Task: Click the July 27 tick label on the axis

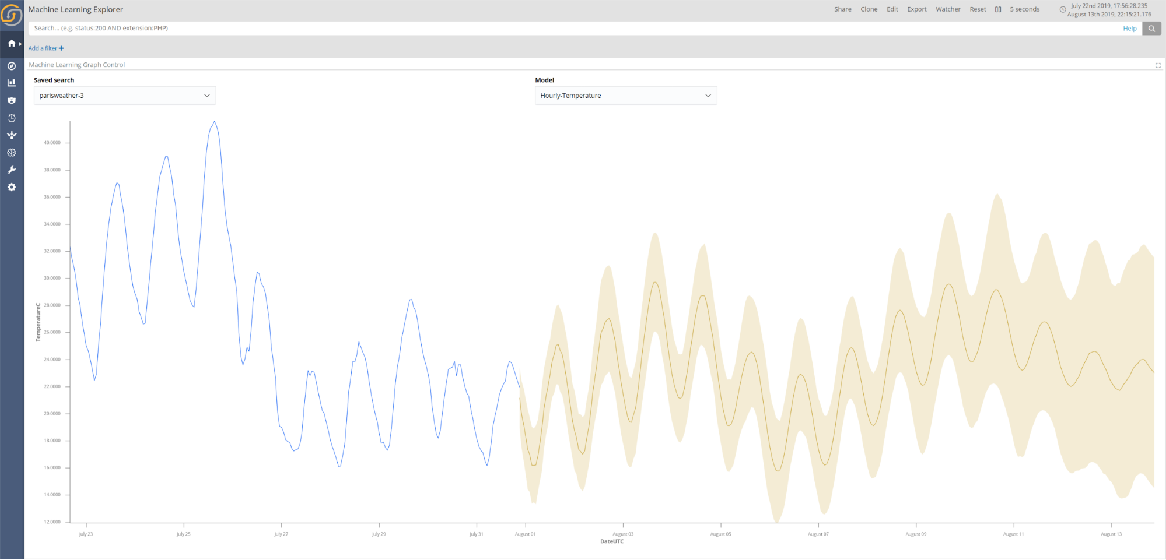Action: pyautogui.click(x=281, y=534)
